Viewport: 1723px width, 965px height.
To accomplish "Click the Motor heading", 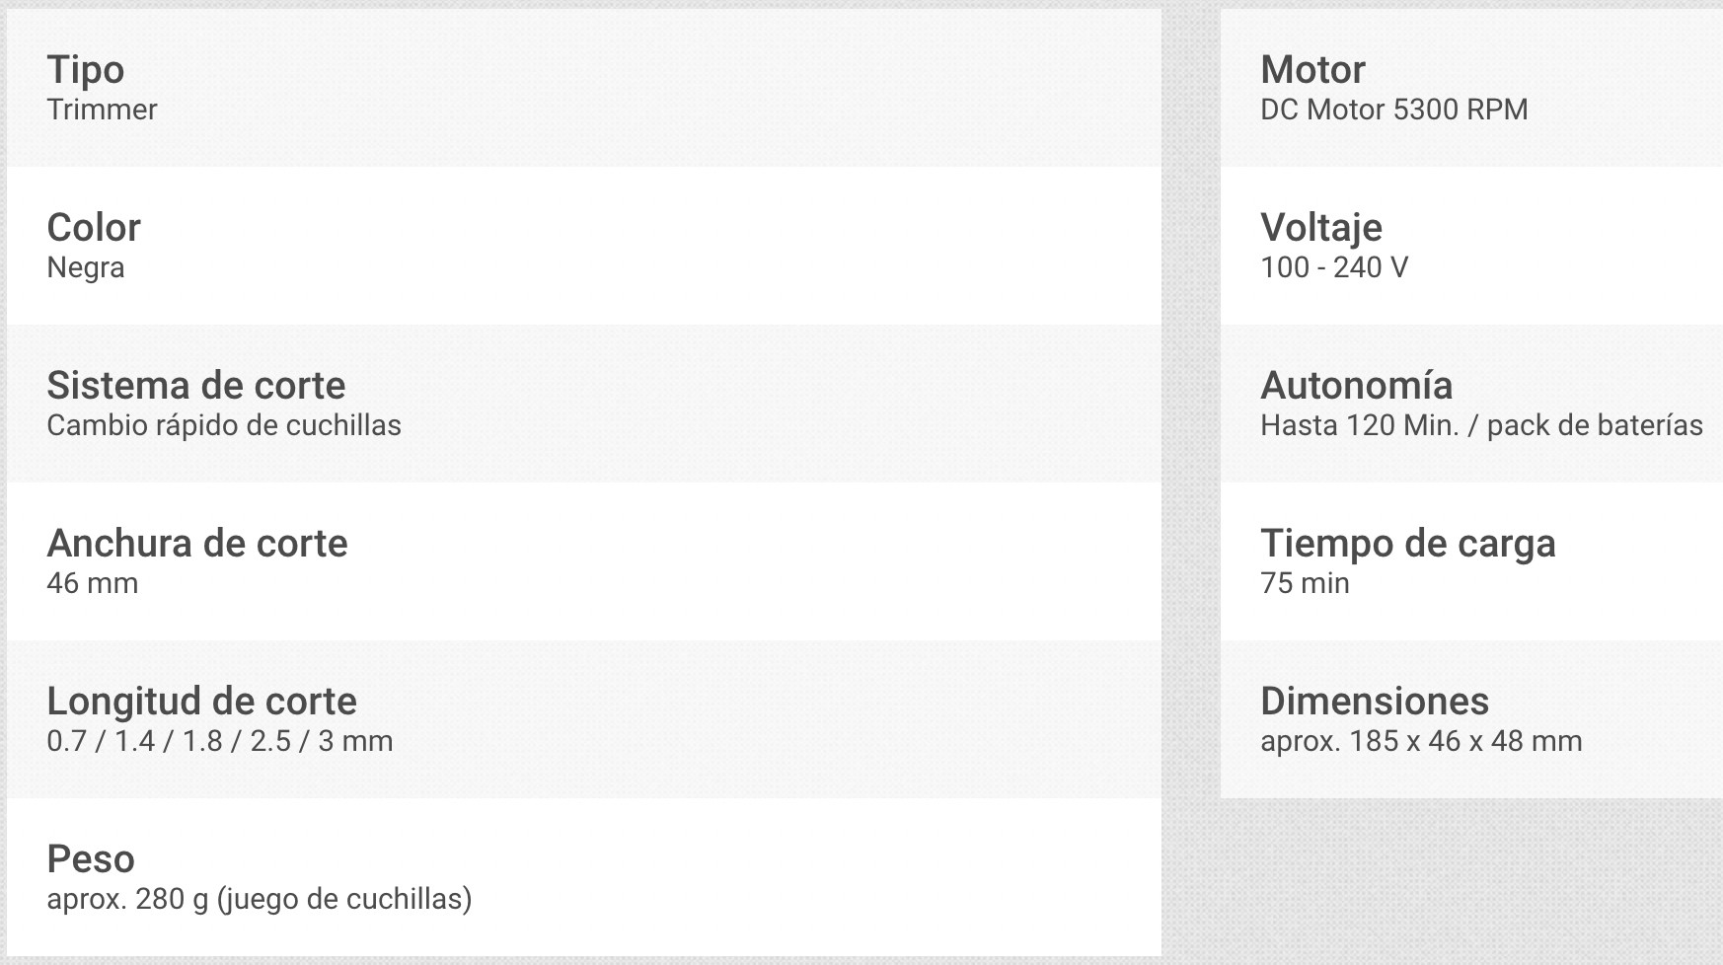I will click(1313, 70).
